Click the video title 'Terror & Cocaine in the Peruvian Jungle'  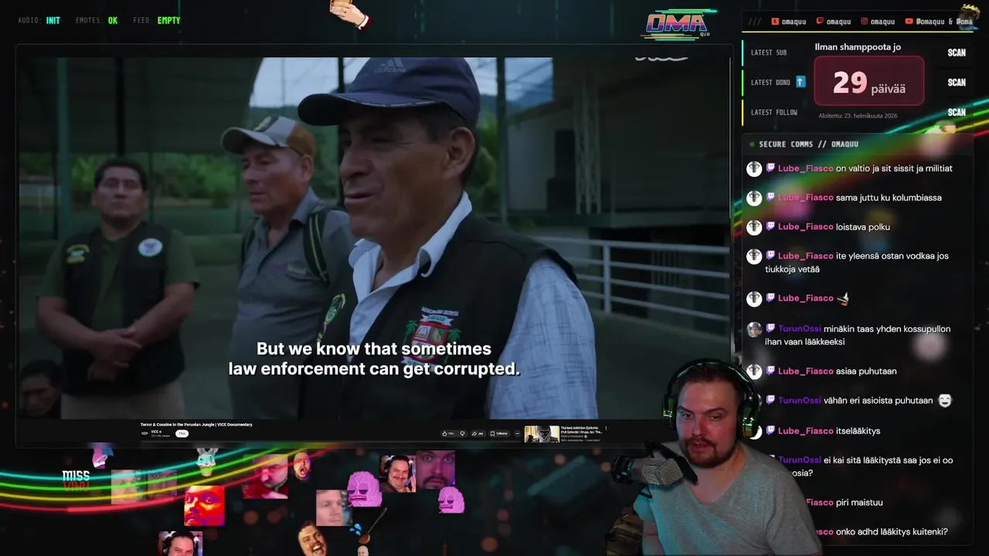(x=196, y=424)
